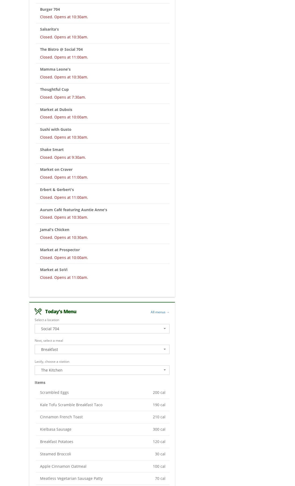Image resolution: width=295 pixels, height=486 pixels.
Task: Open Market at SoVi entry
Action: 54,270
